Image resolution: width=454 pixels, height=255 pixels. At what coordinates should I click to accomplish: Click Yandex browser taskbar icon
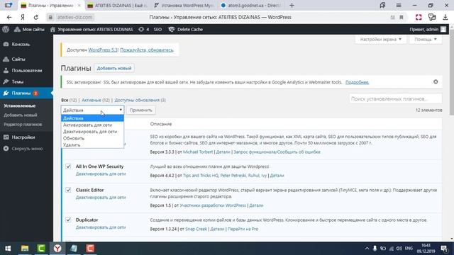(57, 249)
